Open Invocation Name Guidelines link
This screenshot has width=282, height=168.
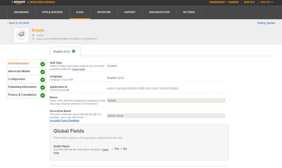click(x=64, y=121)
